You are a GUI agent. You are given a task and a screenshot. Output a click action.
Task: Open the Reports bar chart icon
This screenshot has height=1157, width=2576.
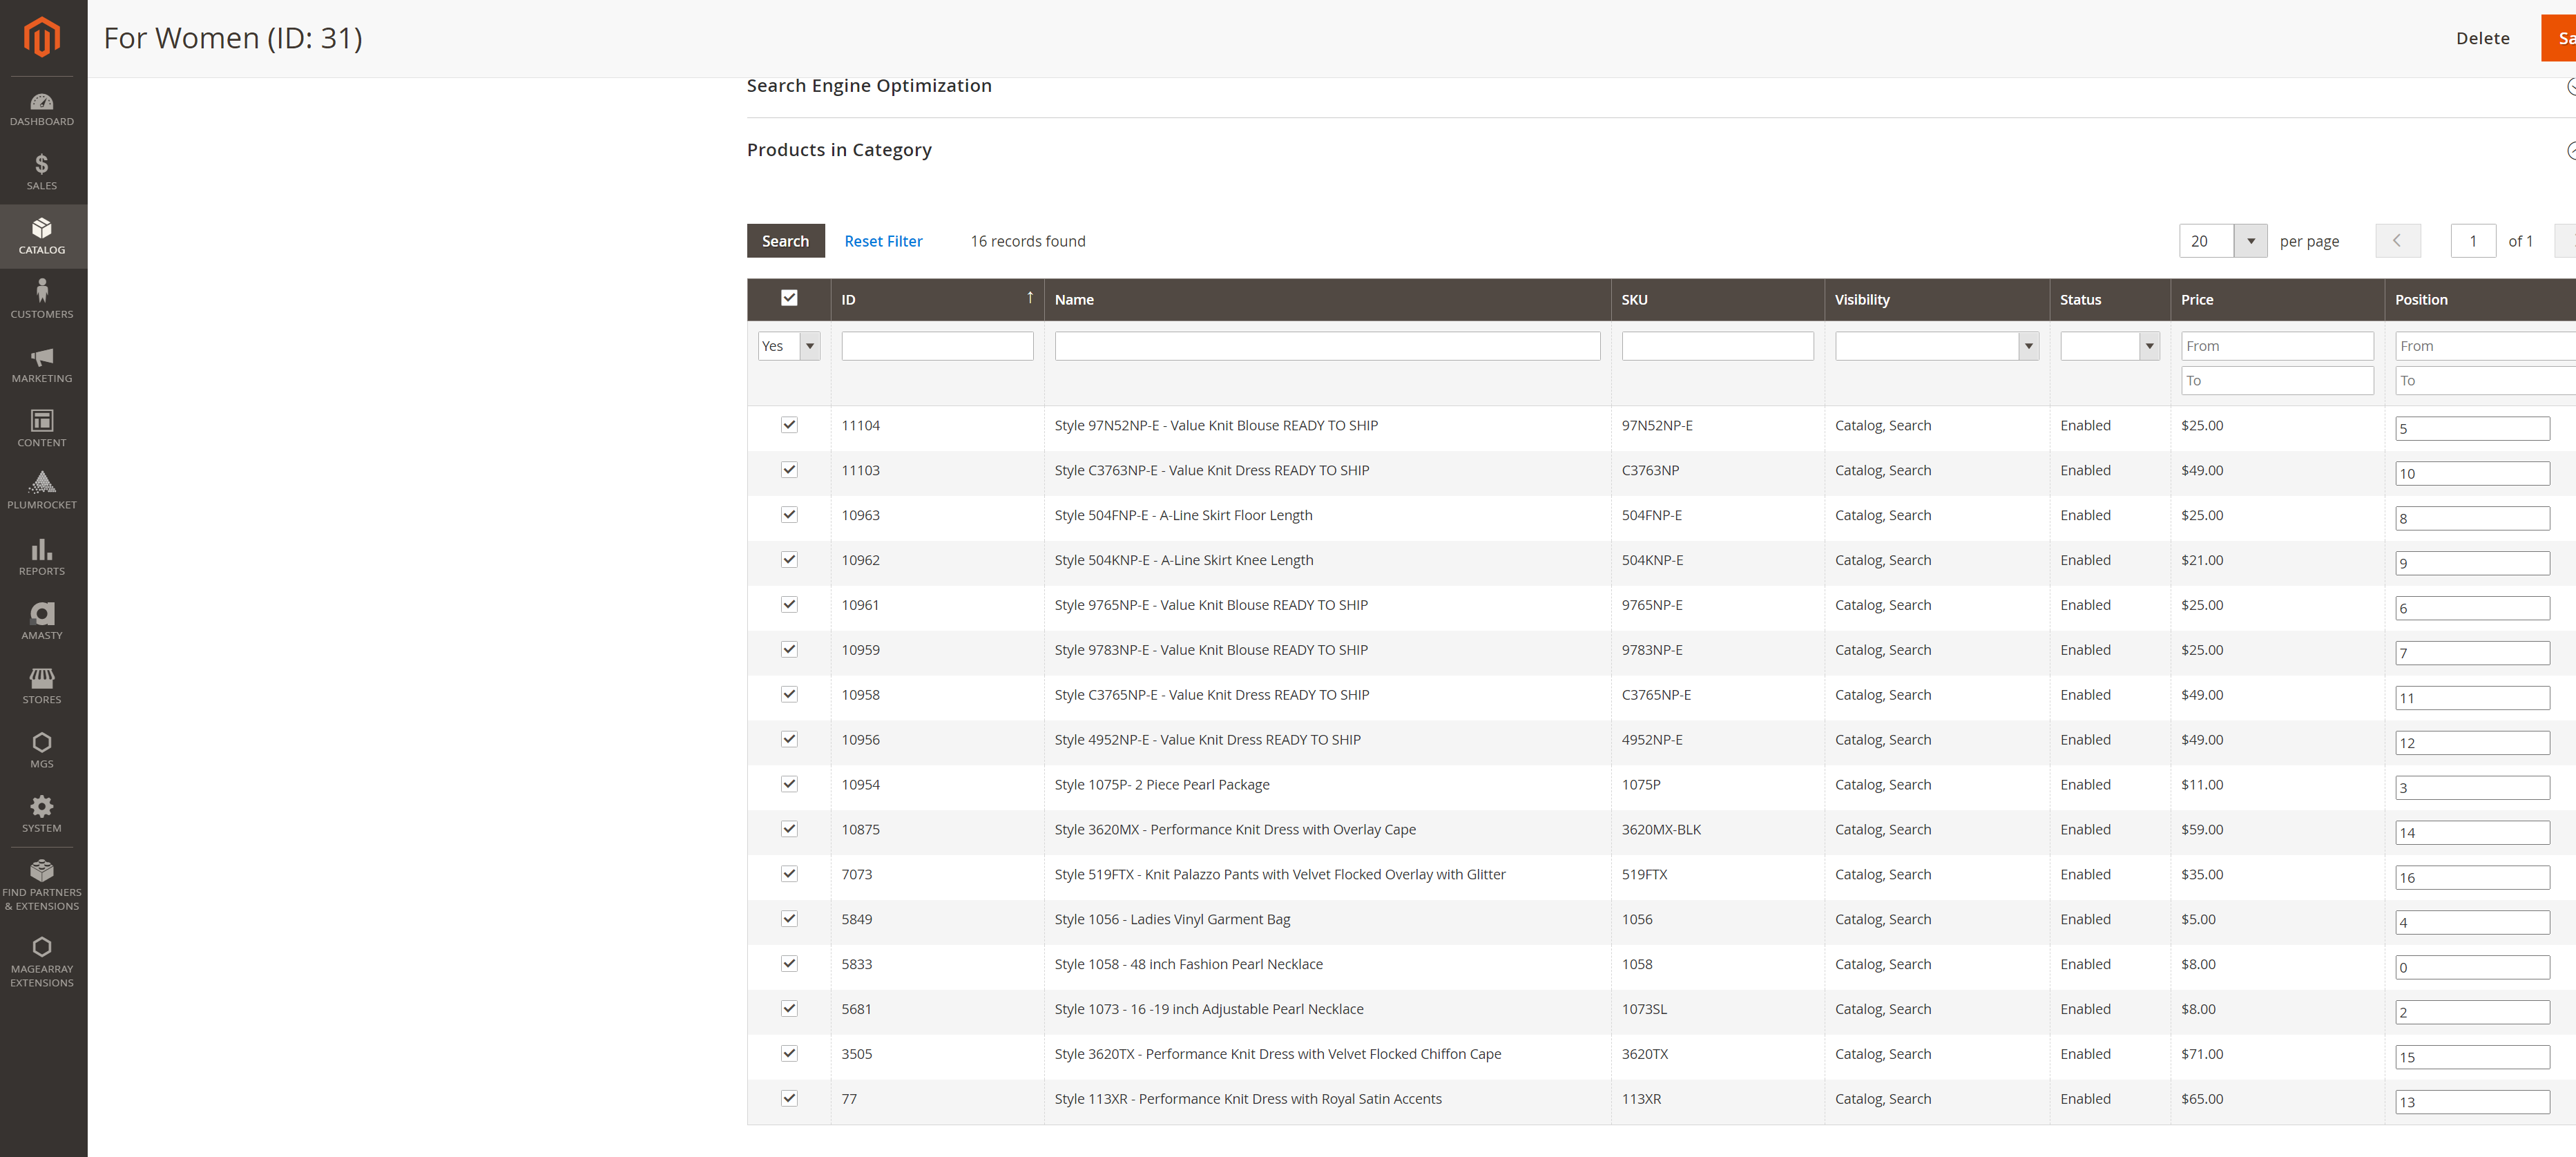[42, 557]
